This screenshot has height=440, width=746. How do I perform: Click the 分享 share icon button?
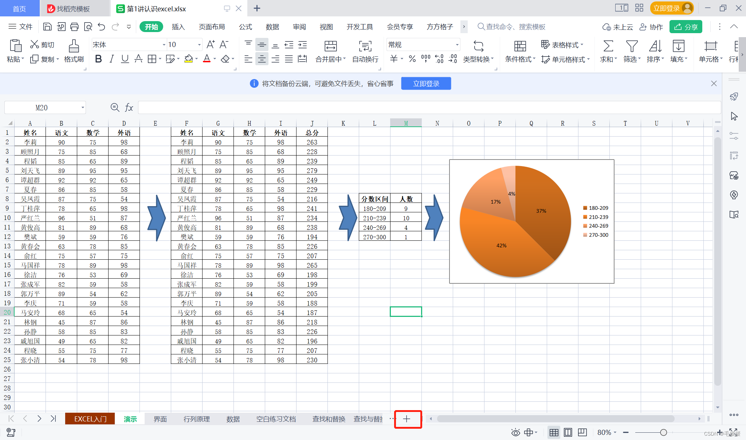click(x=686, y=27)
